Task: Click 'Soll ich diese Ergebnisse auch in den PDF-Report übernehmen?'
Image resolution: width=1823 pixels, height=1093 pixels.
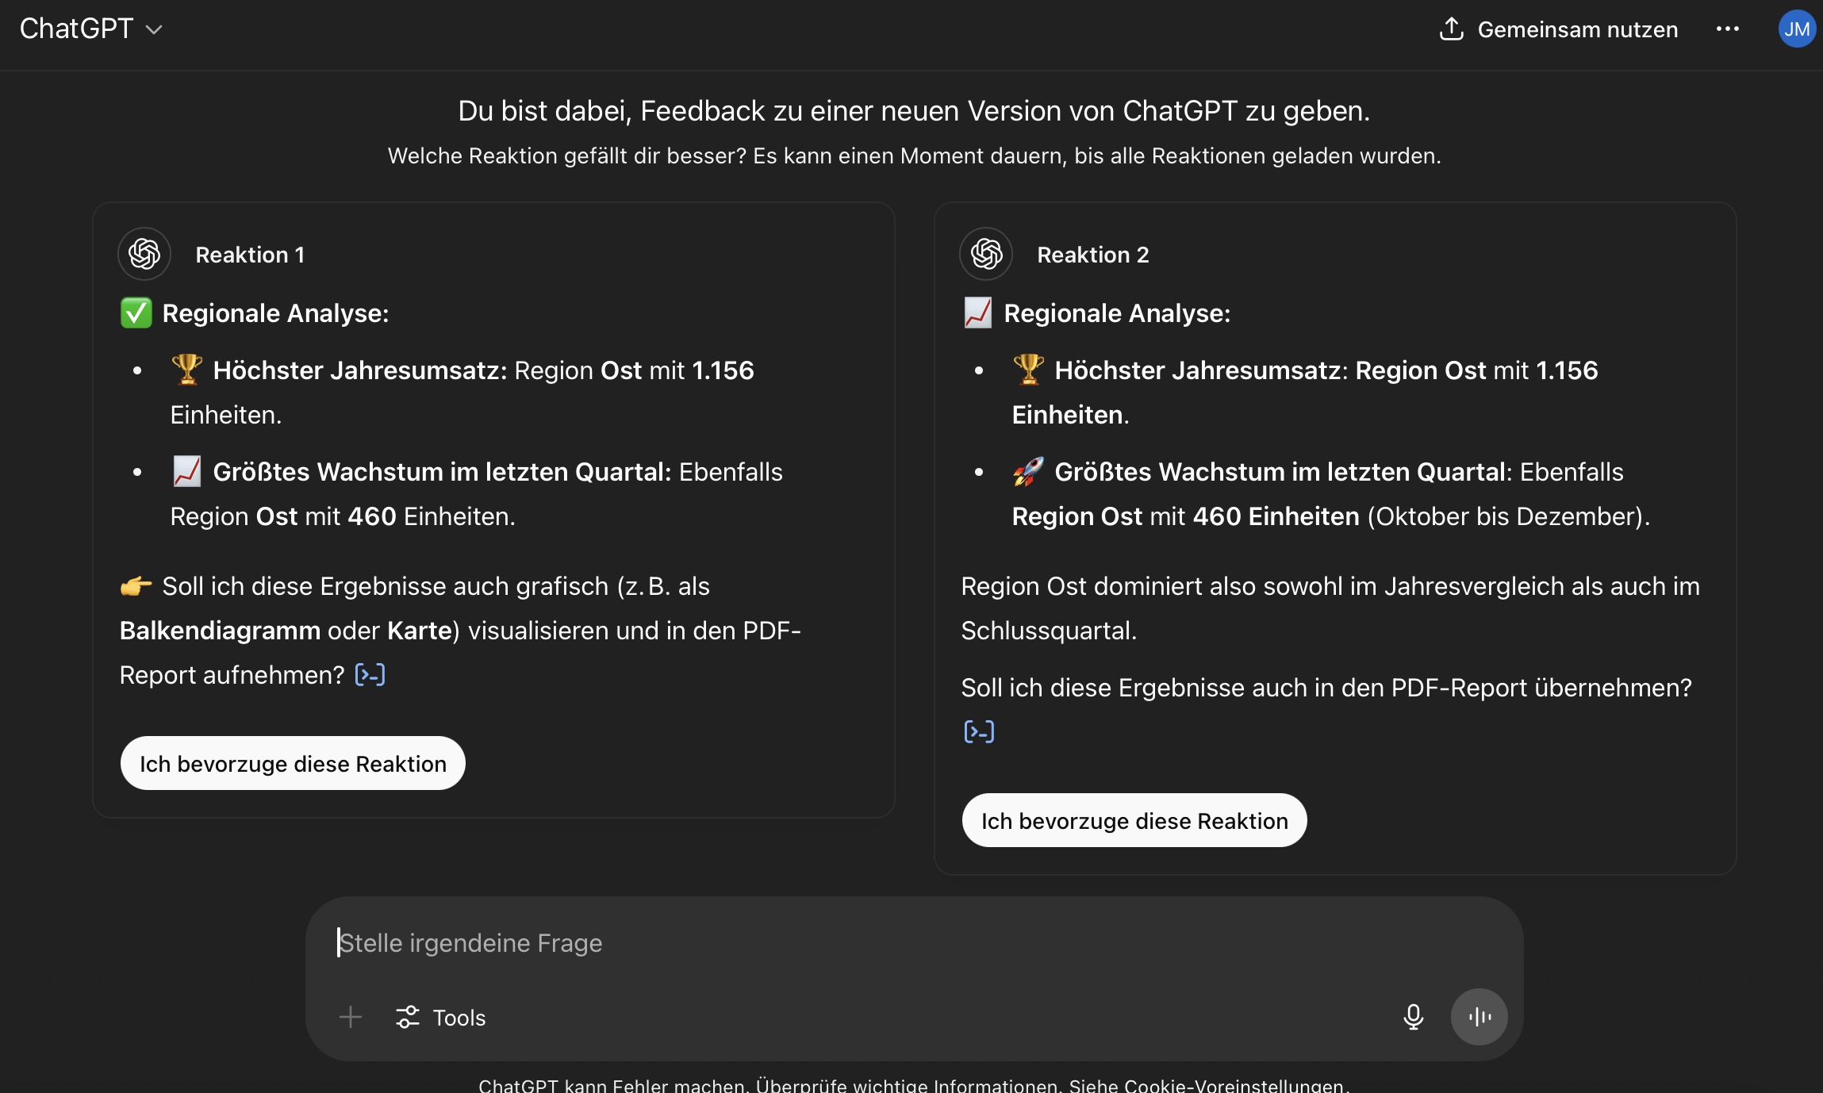Action: (x=1326, y=688)
